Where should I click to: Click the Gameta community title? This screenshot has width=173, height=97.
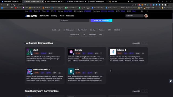78,50
